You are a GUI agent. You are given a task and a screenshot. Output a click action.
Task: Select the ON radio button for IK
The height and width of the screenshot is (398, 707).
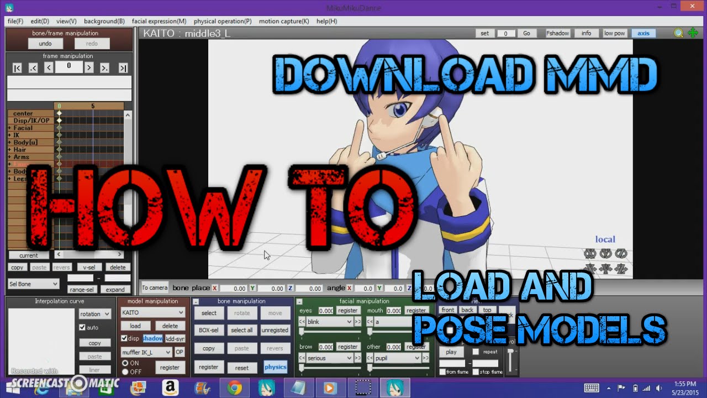125,363
